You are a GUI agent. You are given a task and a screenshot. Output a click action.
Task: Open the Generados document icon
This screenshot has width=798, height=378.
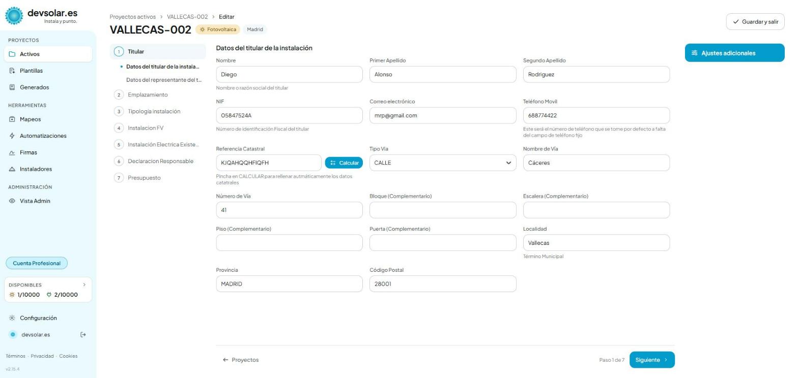12,87
